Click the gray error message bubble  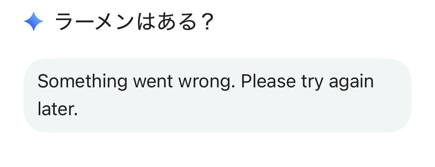point(217,95)
